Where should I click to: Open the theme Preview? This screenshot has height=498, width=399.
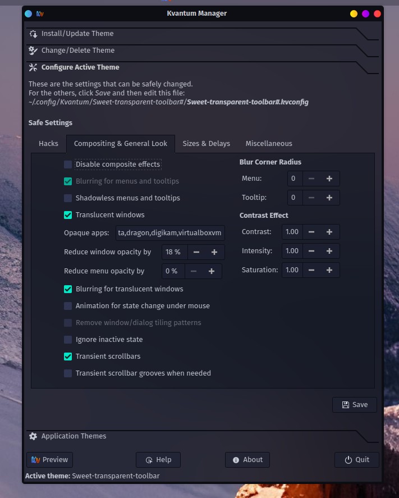pyautogui.click(x=49, y=460)
